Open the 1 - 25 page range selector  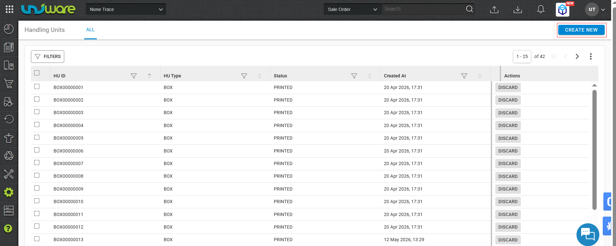(522, 56)
